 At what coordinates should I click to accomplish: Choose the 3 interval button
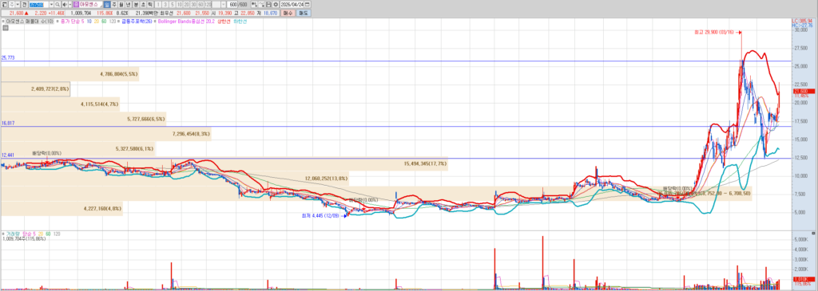pos(165,4)
